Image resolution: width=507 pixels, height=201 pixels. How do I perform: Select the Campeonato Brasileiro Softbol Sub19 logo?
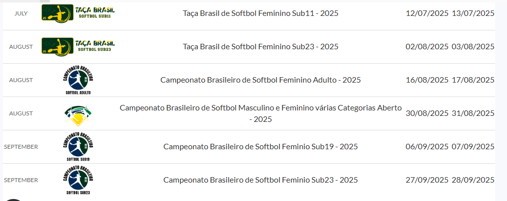78,146
